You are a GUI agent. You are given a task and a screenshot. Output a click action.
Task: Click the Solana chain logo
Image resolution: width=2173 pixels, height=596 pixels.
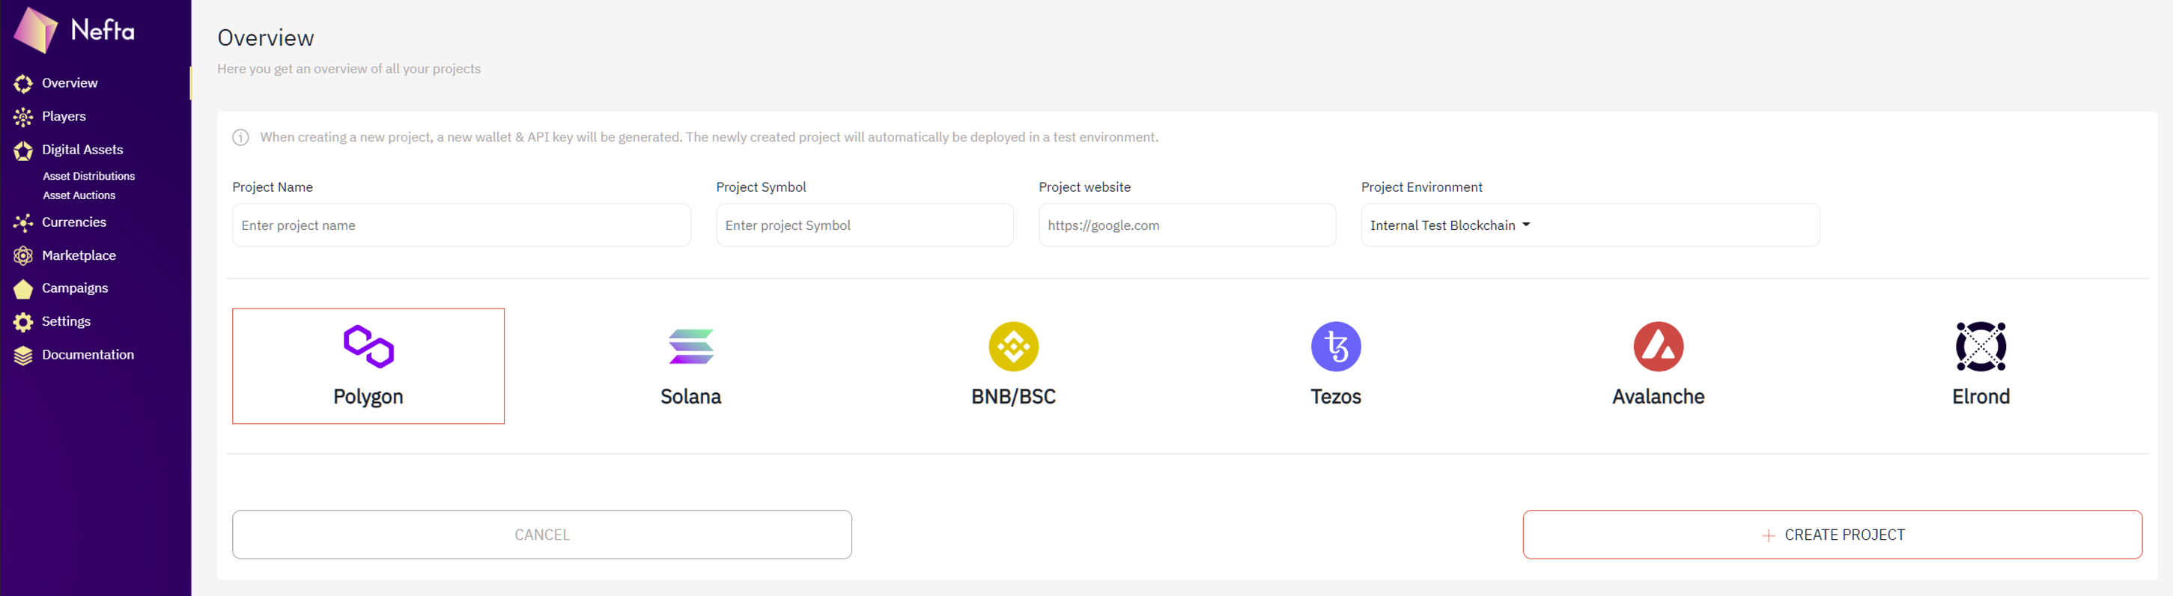pyautogui.click(x=691, y=347)
